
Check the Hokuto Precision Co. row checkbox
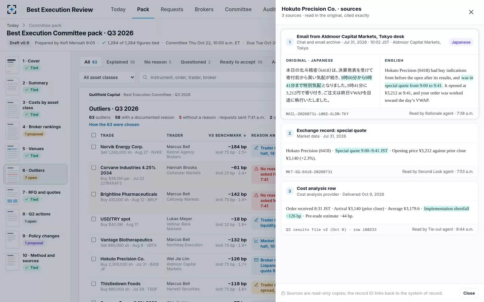(x=94, y=259)
